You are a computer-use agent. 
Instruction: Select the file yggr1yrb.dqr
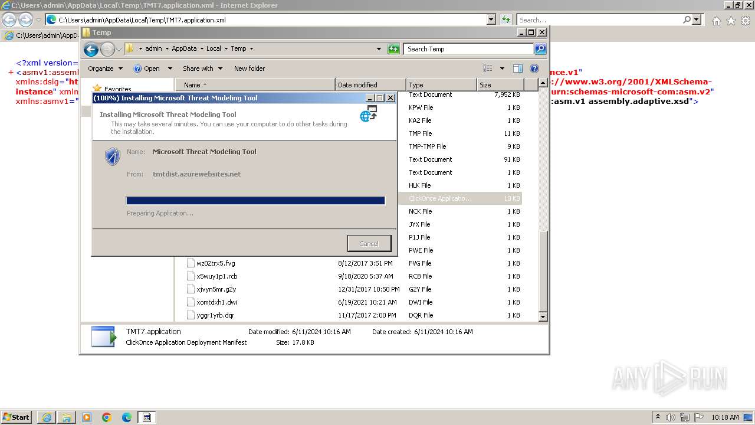(215, 315)
